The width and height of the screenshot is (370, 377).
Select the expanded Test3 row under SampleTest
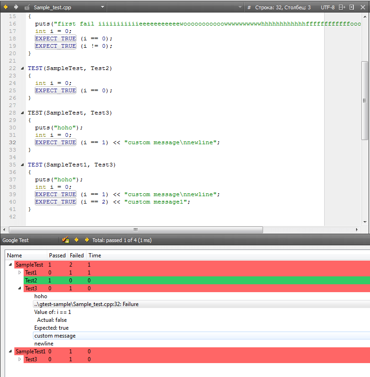[197, 288]
